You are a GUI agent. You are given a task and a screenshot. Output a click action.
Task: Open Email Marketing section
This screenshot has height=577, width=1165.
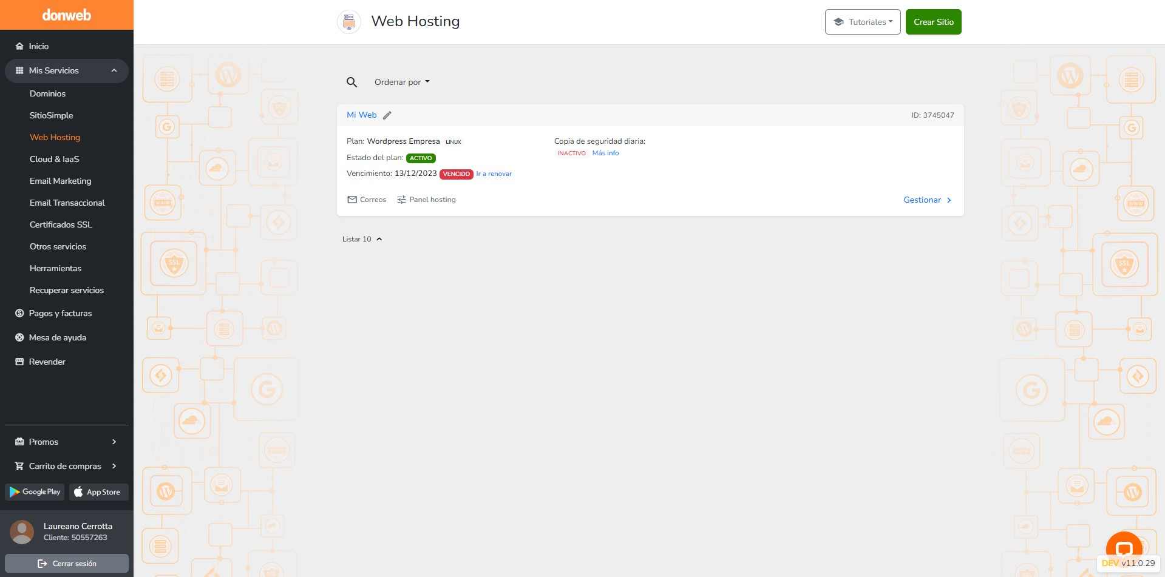61,181
